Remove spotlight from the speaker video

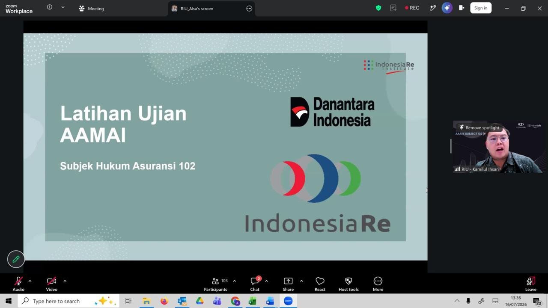tap(479, 127)
